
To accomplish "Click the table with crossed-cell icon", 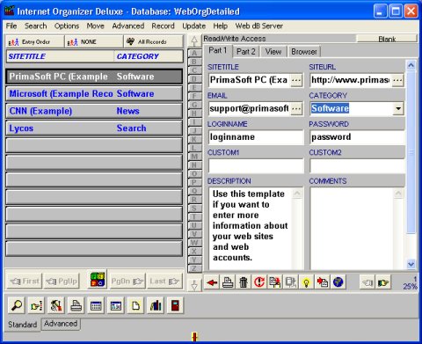I will (x=116, y=305).
